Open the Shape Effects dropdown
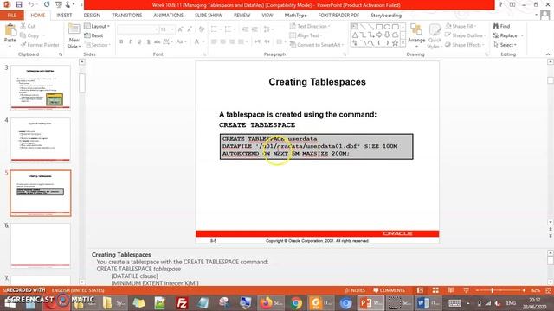The width and height of the screenshot is (554, 311). point(465,45)
